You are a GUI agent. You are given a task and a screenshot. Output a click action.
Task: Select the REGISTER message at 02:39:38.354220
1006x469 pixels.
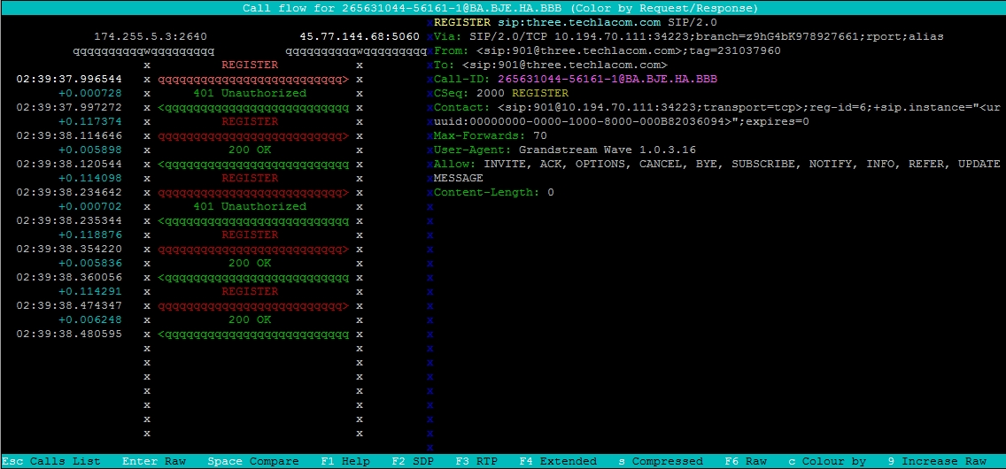pos(253,249)
